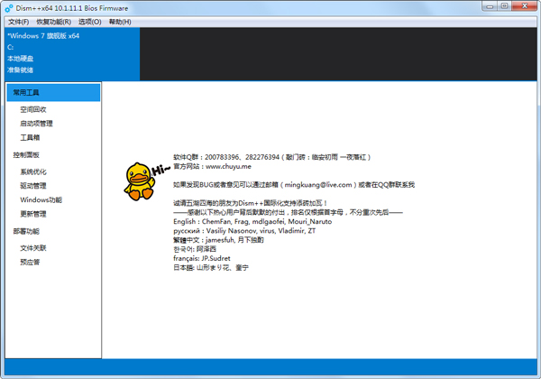541x379 pixels.
Task: Click the 准备就绪 status in image tile
Action: pyautogui.click(x=21, y=69)
